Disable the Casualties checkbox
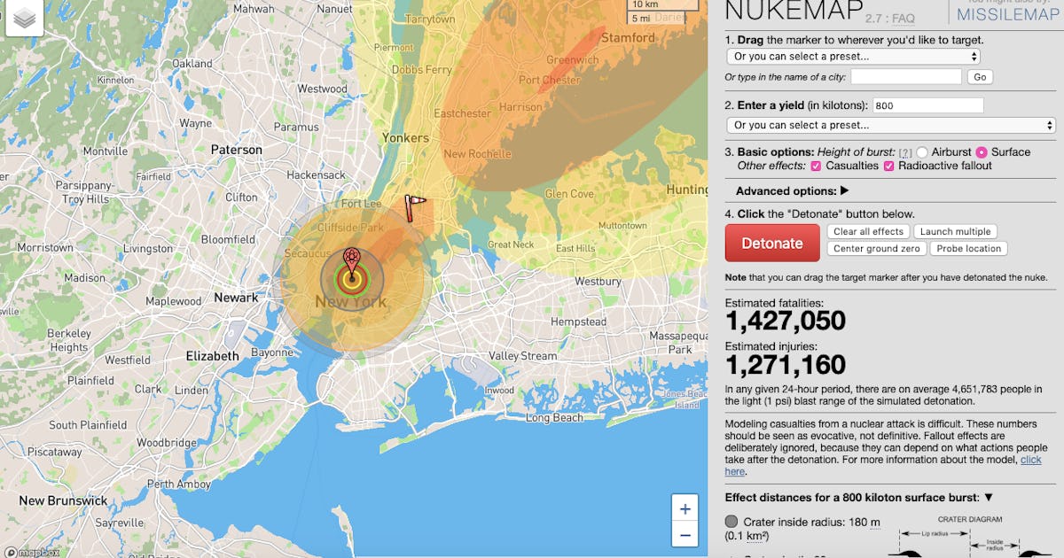1064x558 pixels. coord(814,165)
